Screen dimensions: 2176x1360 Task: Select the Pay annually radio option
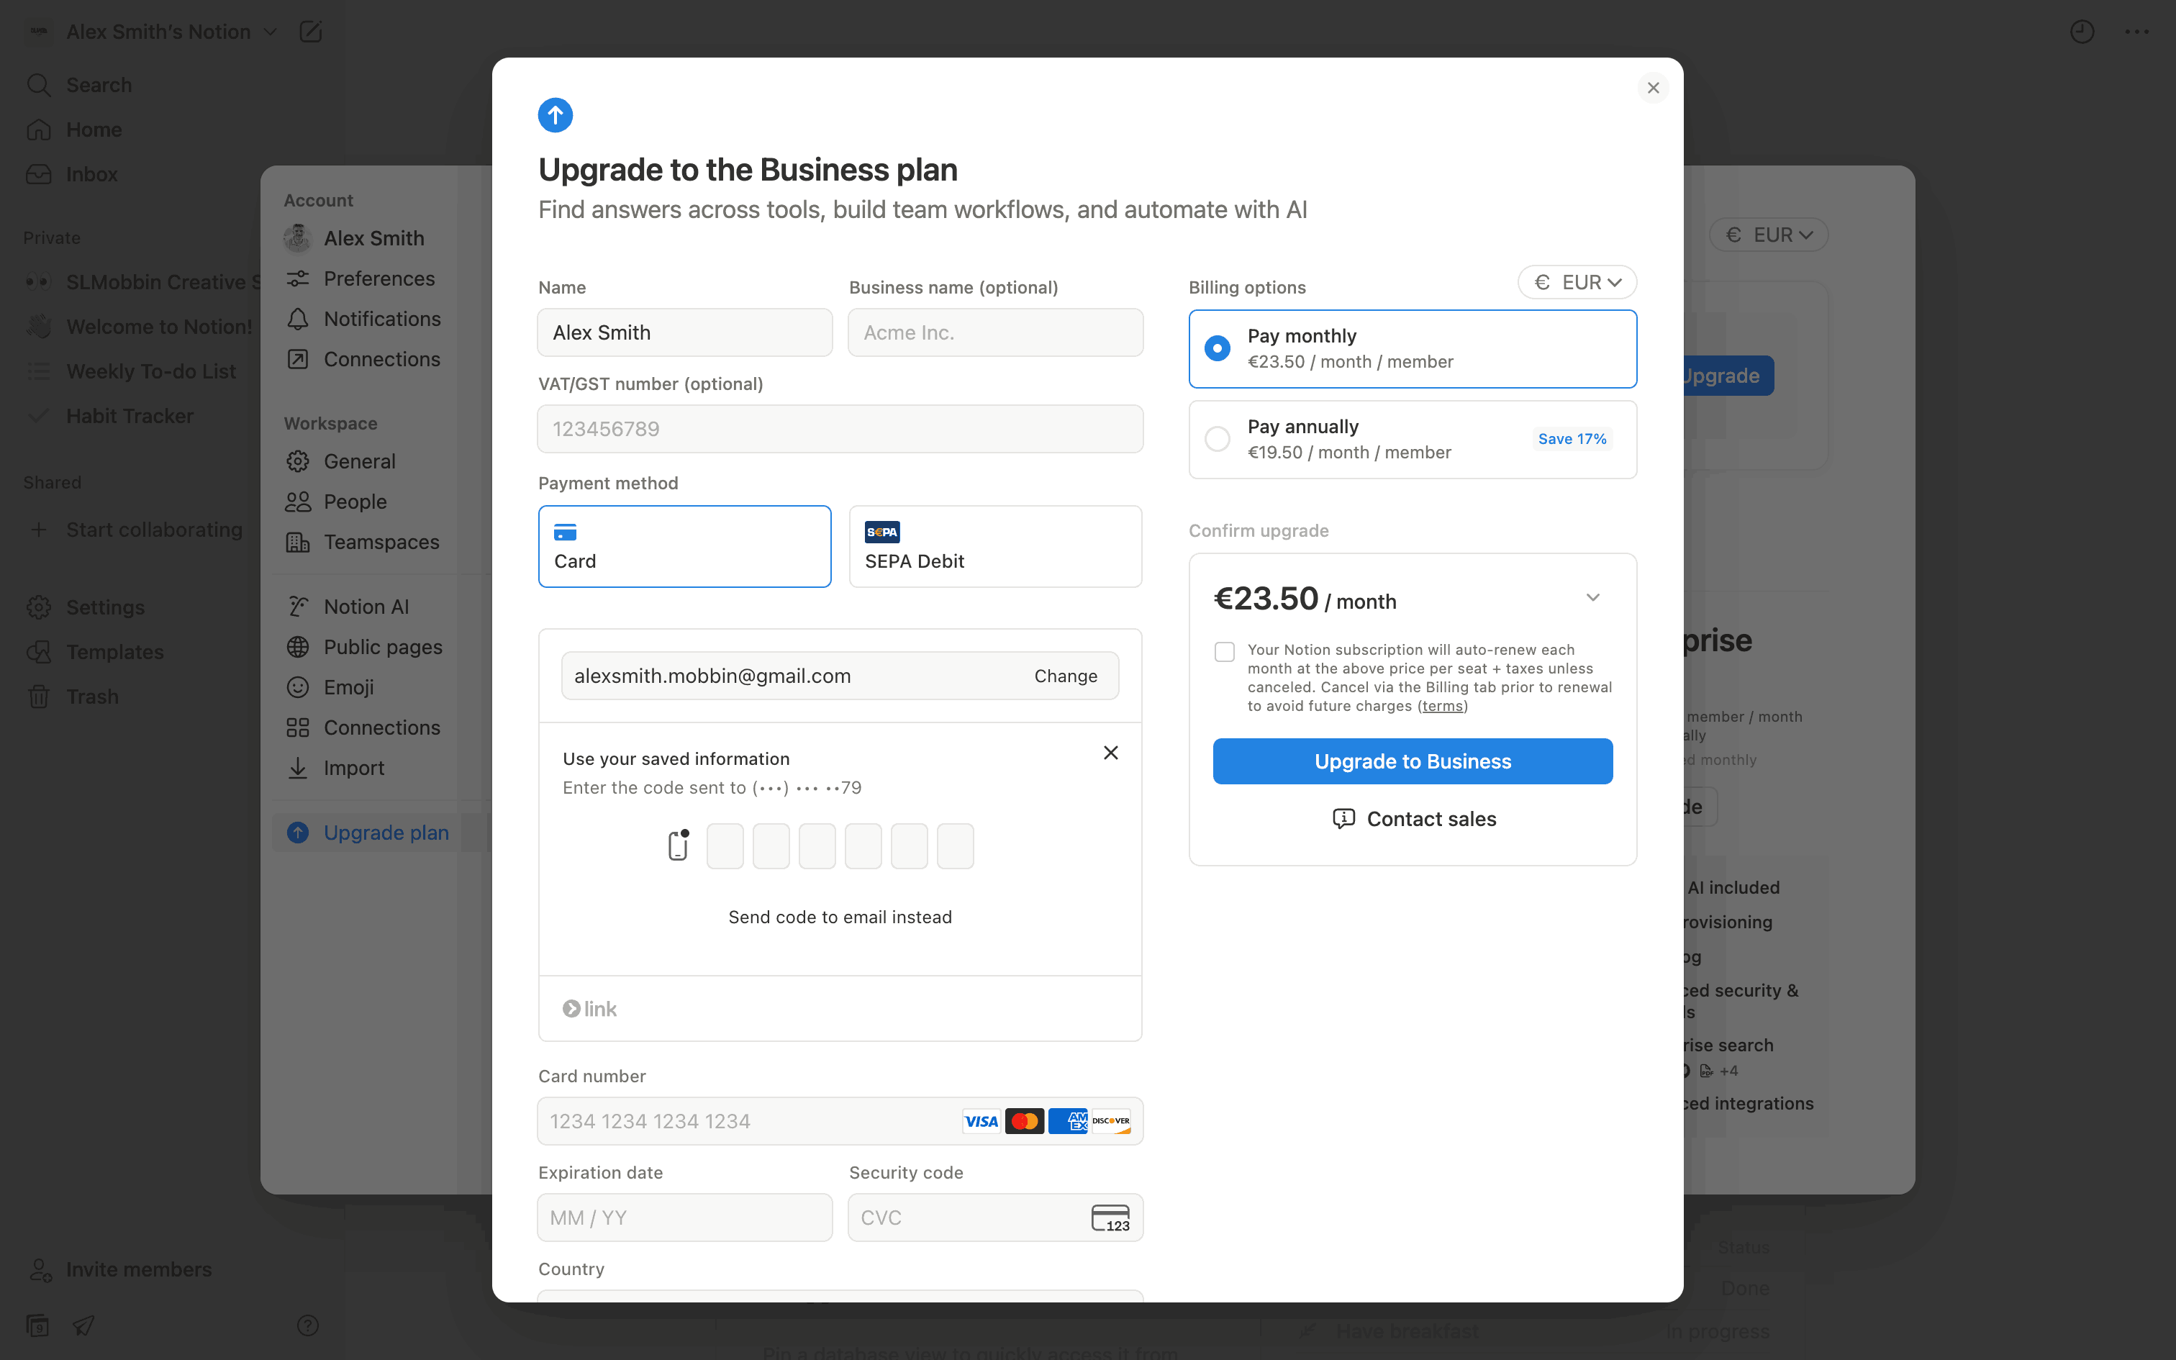point(1218,439)
